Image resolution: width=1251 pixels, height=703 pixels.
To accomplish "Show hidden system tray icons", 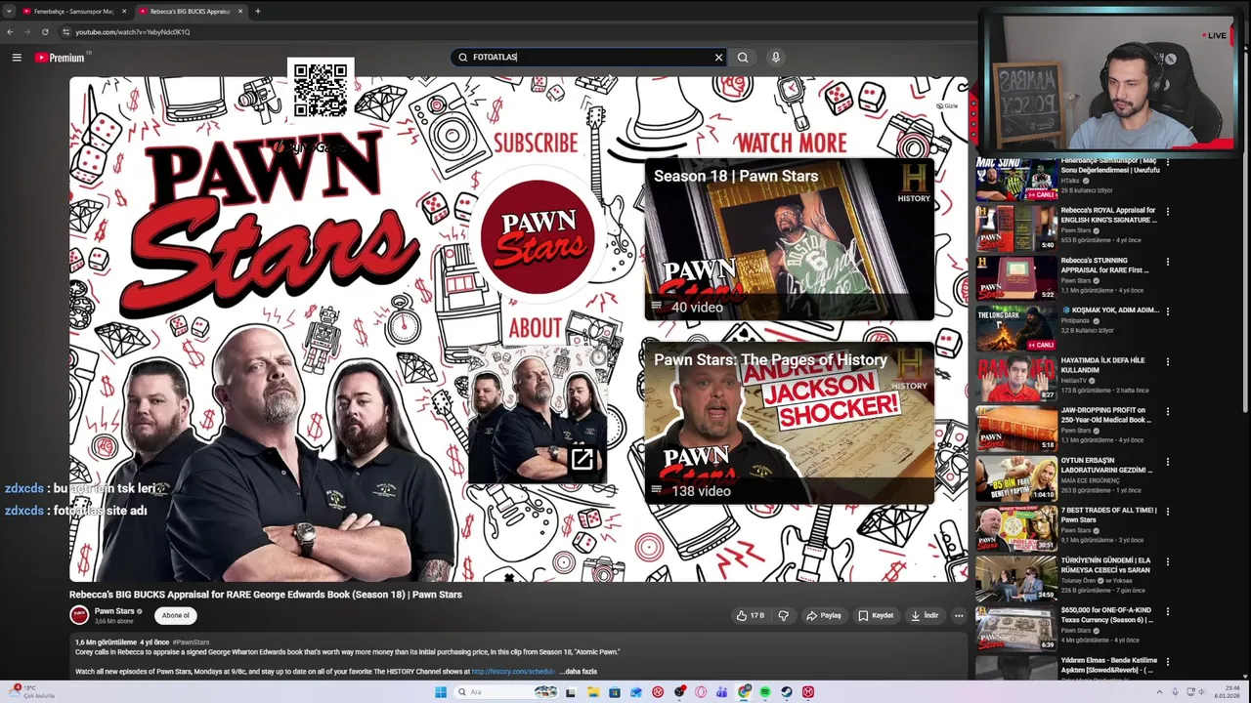I will 1160,692.
